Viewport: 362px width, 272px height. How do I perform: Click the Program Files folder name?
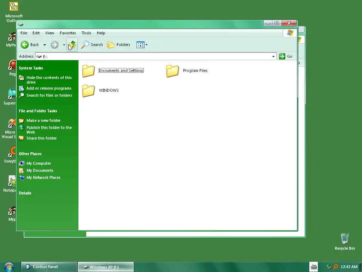195,70
